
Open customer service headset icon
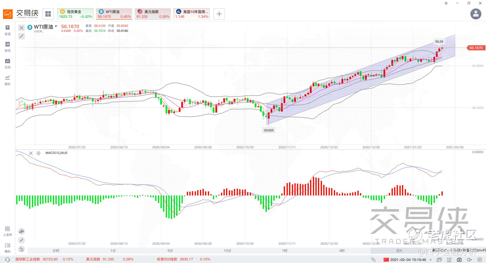(x=8, y=259)
